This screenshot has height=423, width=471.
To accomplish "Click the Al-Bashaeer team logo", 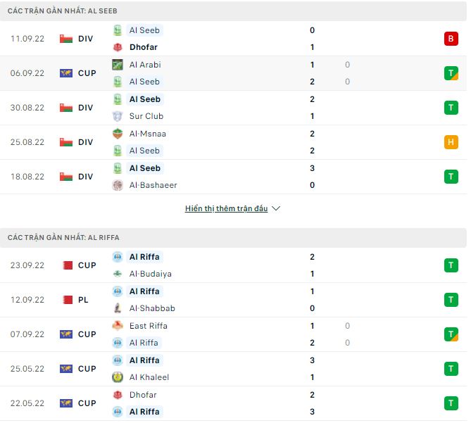I will point(118,185).
